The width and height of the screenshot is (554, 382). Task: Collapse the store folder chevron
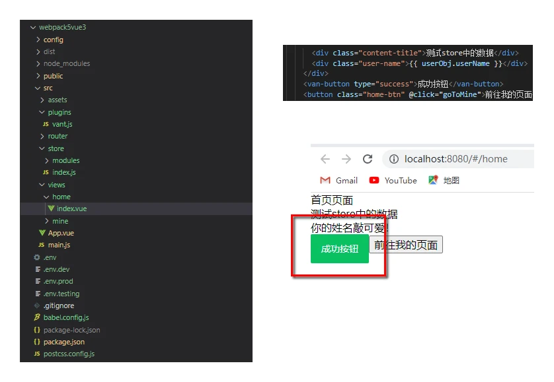(42, 148)
